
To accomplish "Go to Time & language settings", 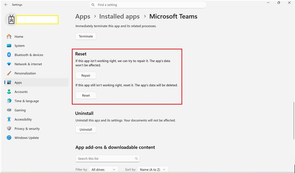I will click(37, 101).
